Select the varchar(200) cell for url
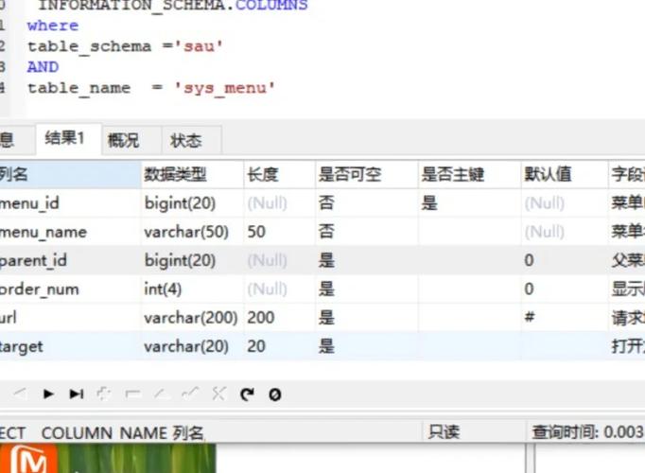The width and height of the screenshot is (645, 473). click(x=190, y=318)
